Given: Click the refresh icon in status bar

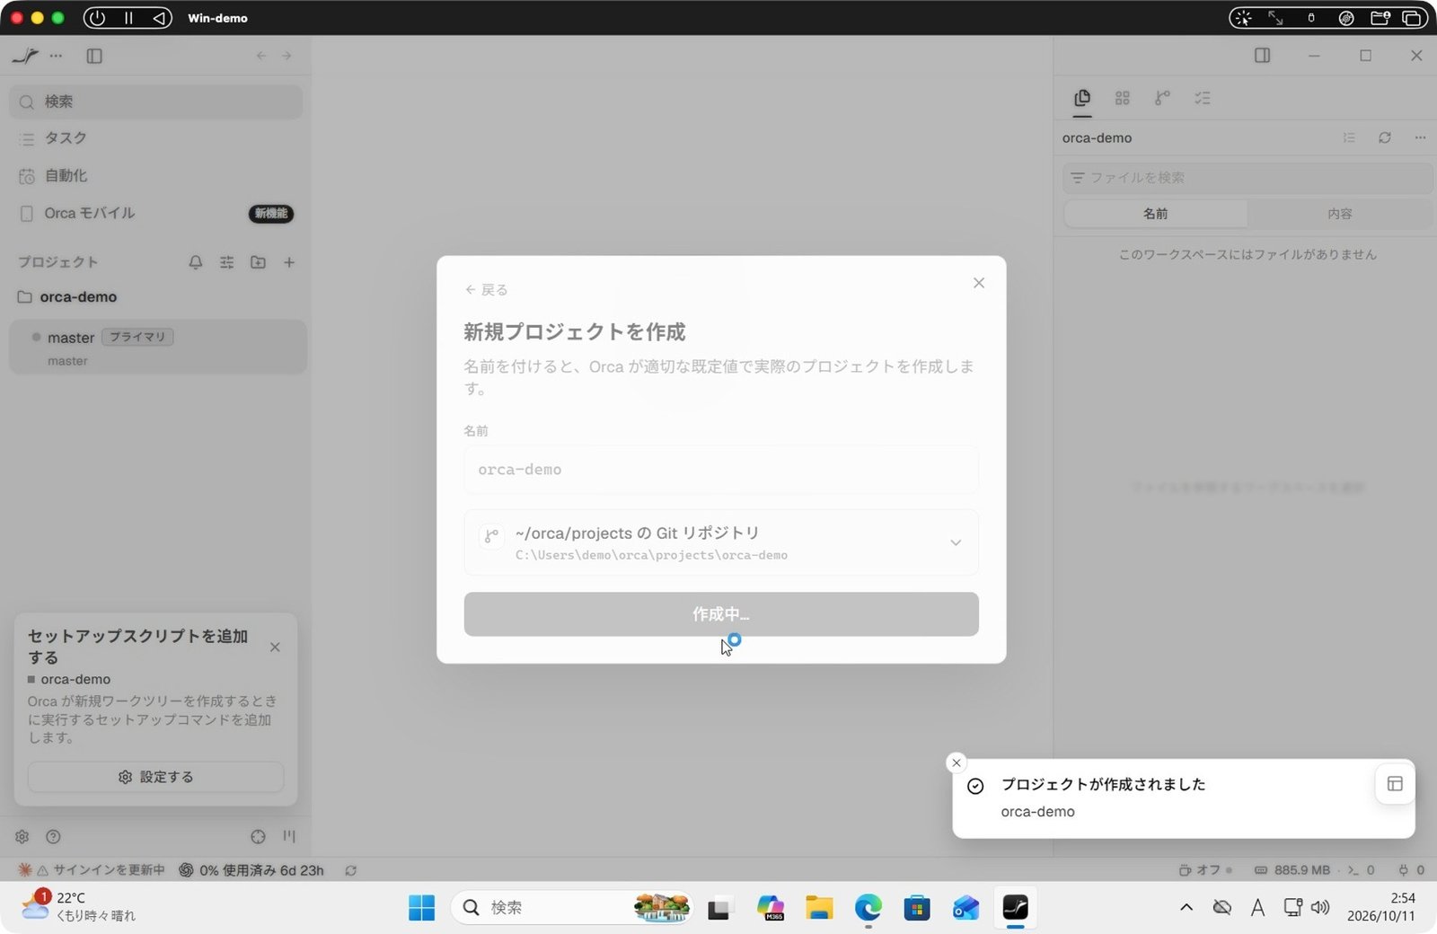Looking at the screenshot, I should coord(351,870).
